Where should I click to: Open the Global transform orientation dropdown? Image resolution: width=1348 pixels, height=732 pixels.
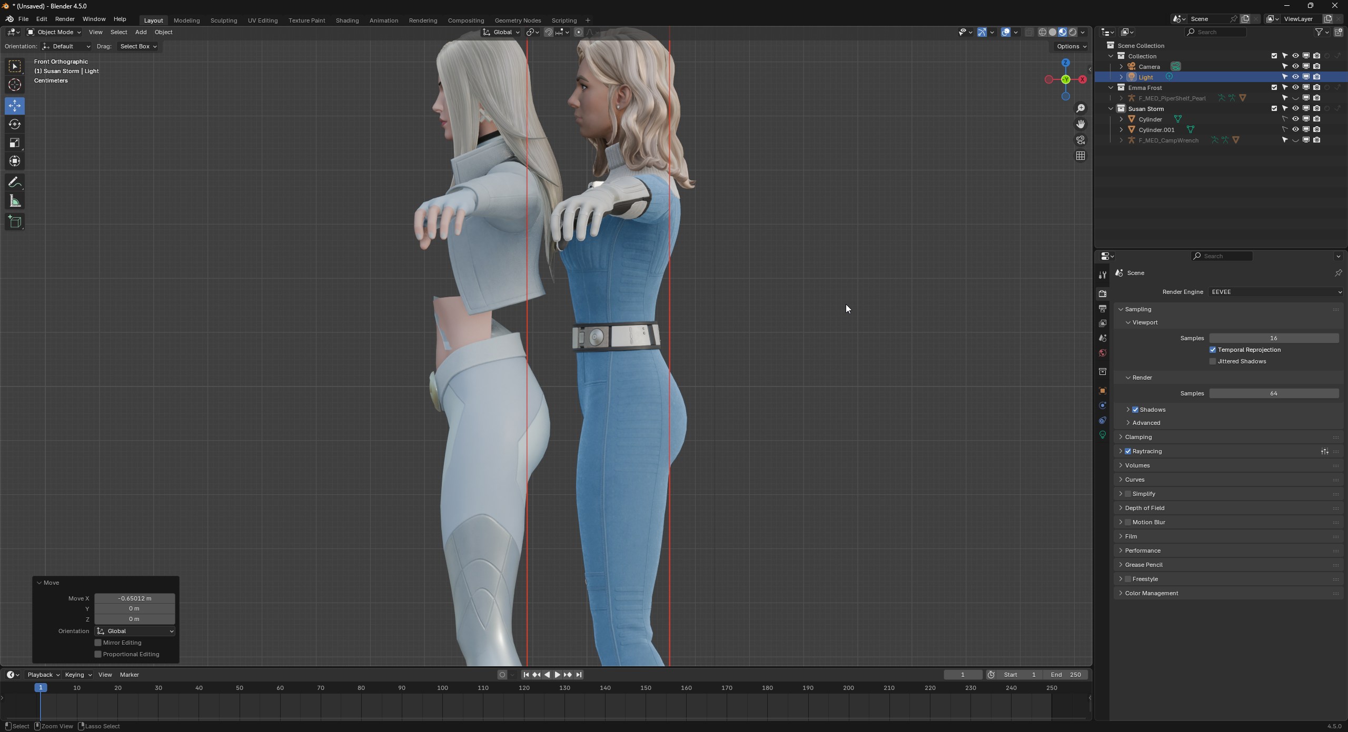[x=501, y=32]
